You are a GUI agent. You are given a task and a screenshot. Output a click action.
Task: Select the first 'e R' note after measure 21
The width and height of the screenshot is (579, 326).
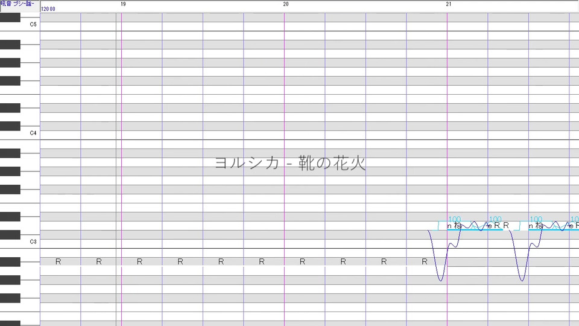[x=495, y=225]
